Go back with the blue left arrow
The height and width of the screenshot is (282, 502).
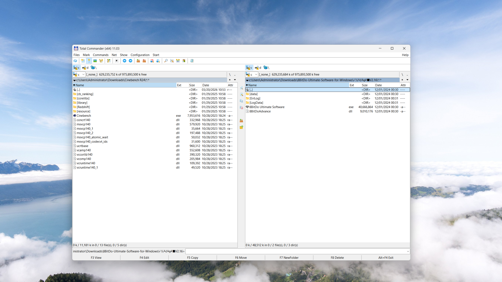[x=124, y=61]
